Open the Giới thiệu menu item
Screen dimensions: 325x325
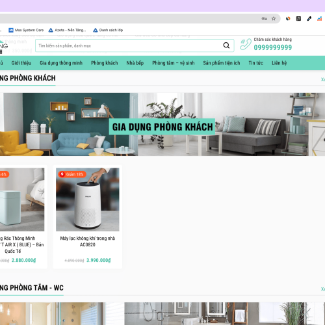21,63
